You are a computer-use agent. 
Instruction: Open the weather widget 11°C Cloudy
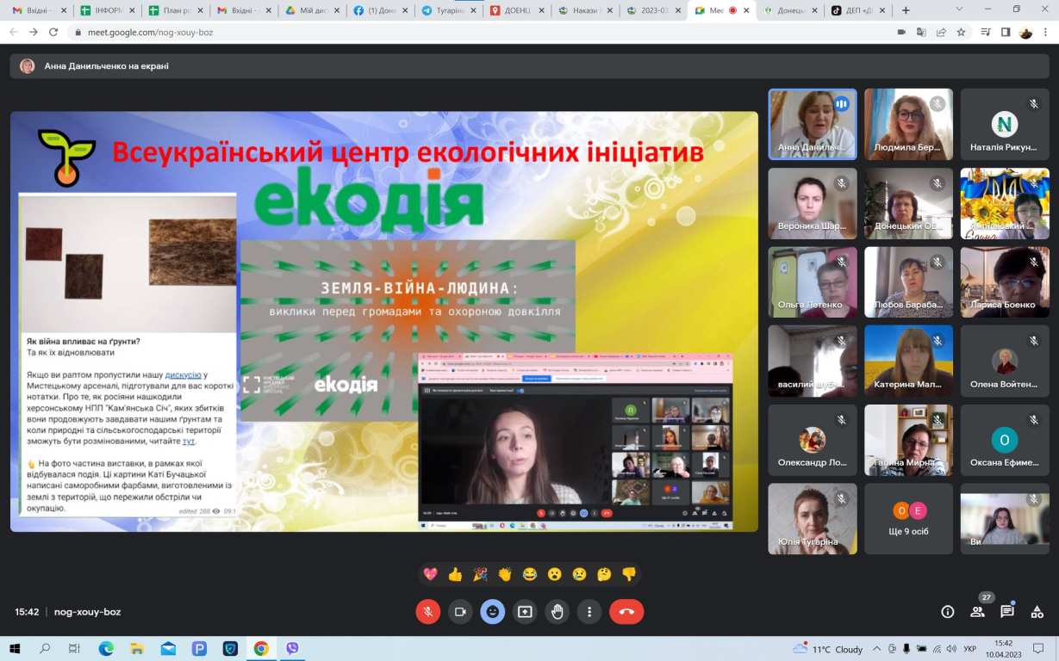click(827, 649)
